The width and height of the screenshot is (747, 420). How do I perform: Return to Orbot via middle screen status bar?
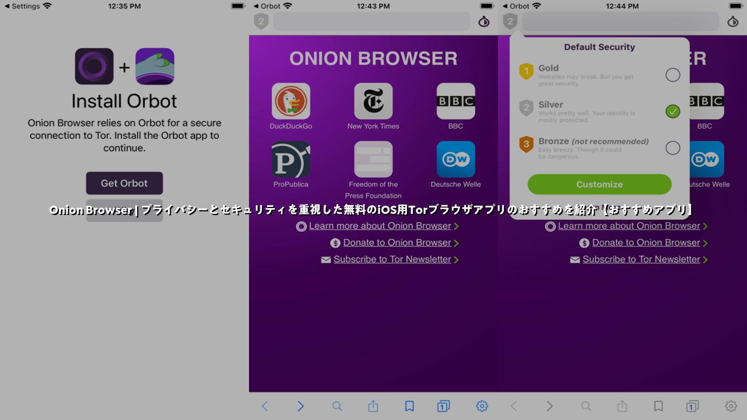[x=267, y=6]
